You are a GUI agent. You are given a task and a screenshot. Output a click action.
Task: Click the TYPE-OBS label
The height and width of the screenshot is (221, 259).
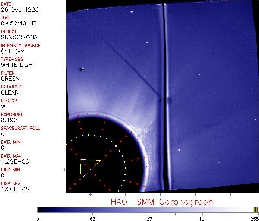click(12, 59)
